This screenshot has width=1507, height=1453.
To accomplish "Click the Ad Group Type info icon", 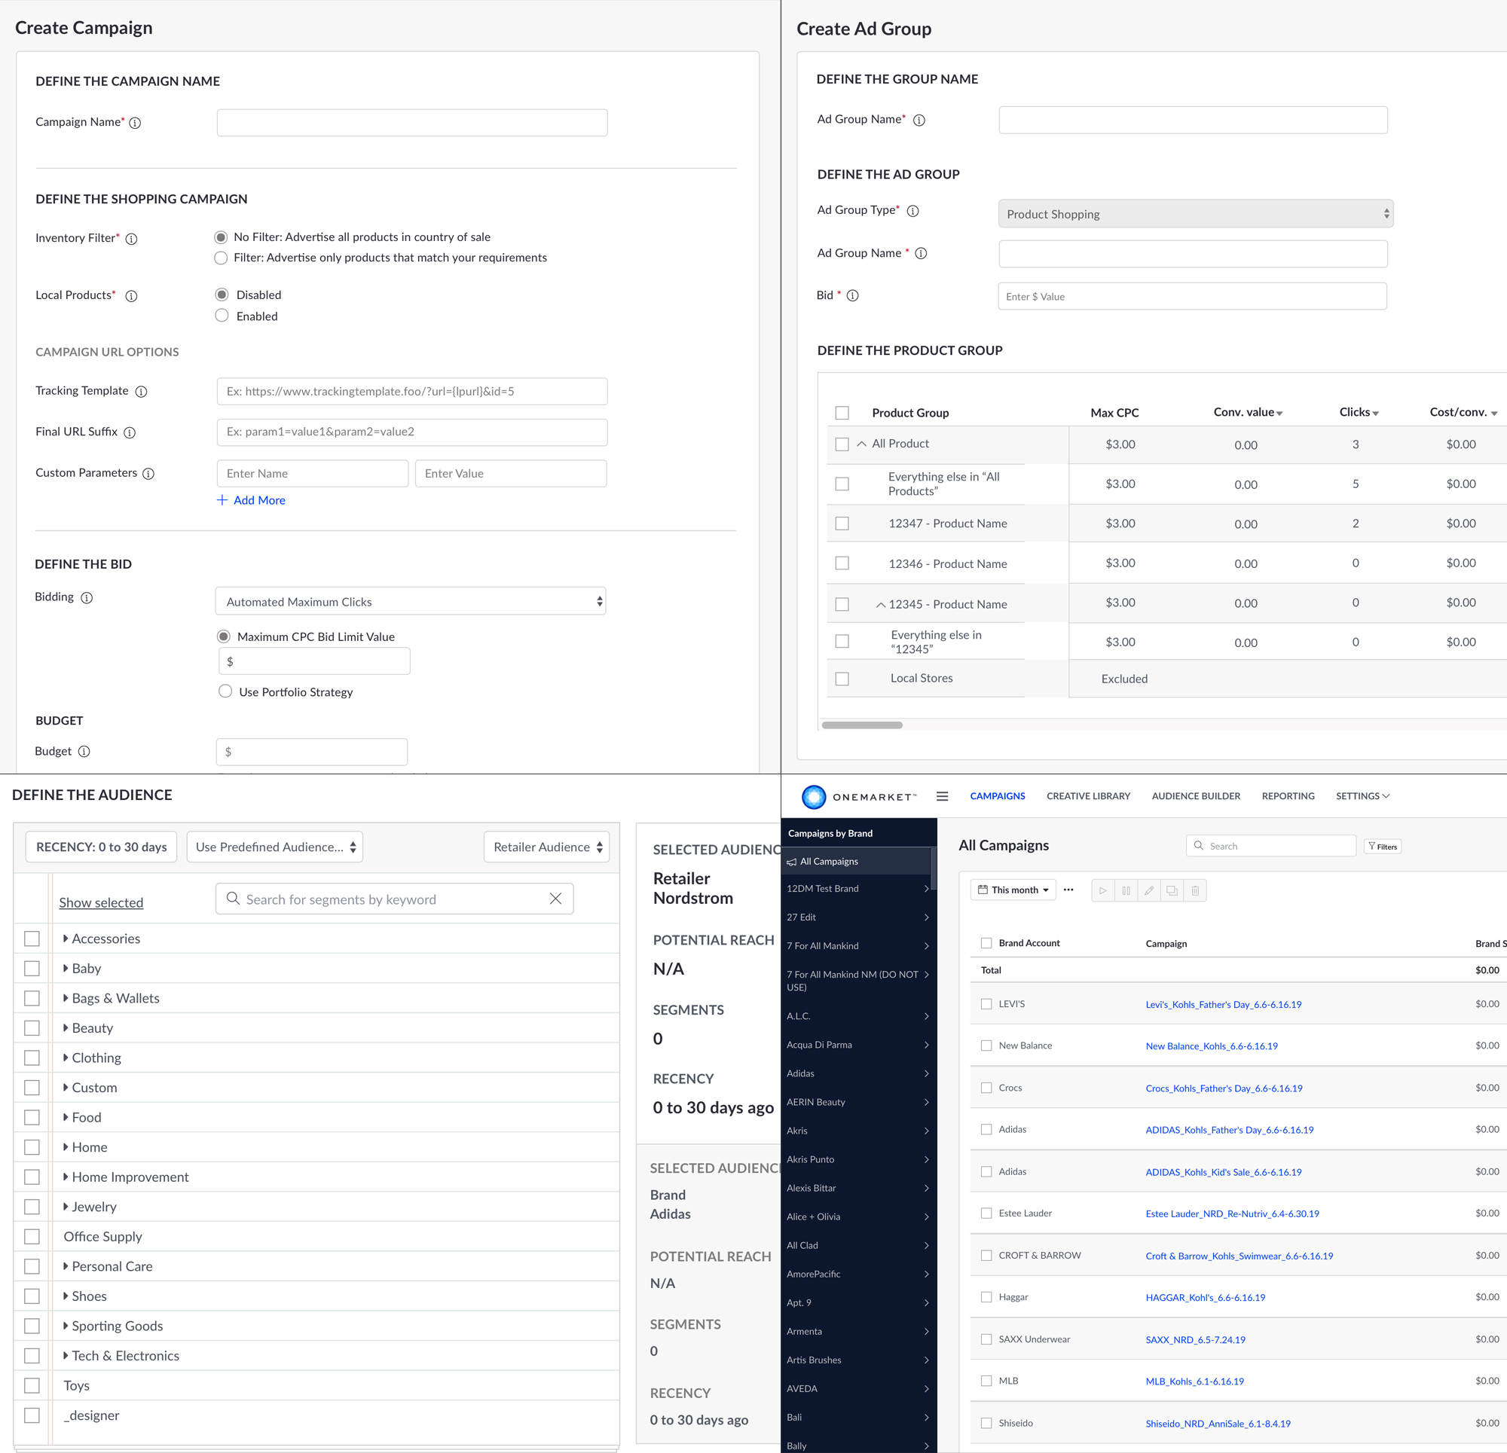I will 912,211.
